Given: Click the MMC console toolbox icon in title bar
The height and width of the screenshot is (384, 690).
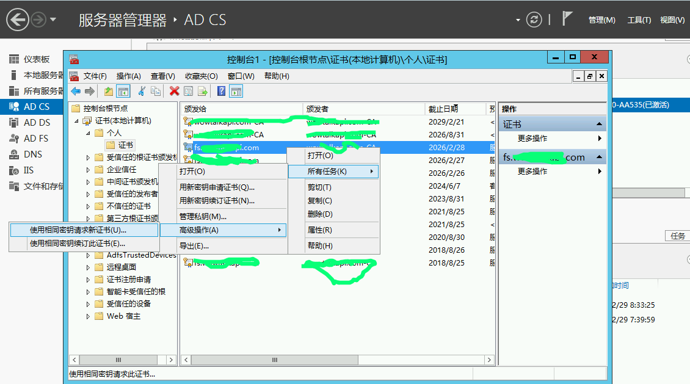Looking at the screenshot, I should (74, 59).
